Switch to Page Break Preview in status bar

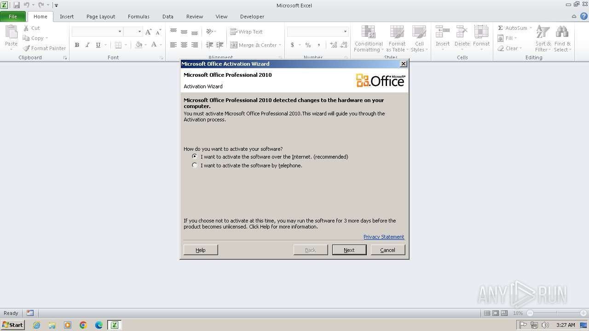504,313
